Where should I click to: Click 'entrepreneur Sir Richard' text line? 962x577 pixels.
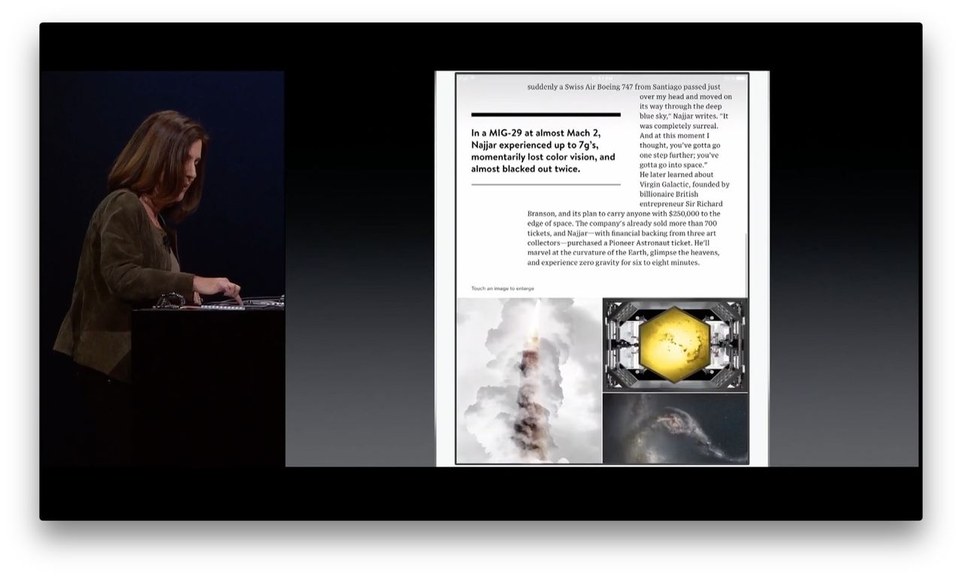681,204
